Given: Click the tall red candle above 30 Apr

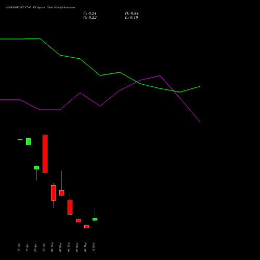Looking at the screenshot, I should click(x=45, y=154).
